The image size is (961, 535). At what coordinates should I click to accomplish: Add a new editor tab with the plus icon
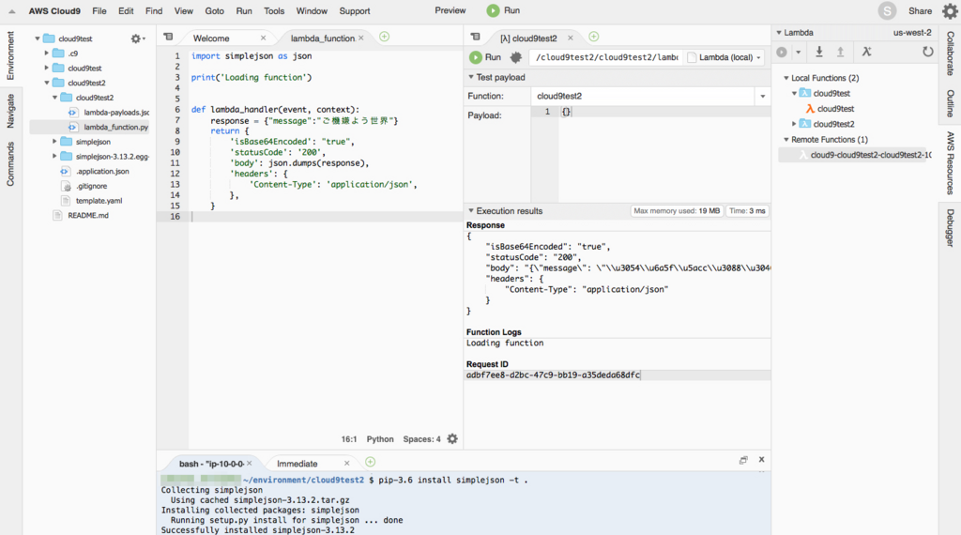pyautogui.click(x=384, y=37)
